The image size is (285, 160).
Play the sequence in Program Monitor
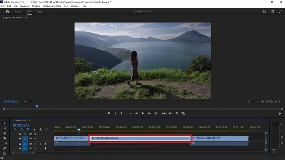click(x=143, y=113)
